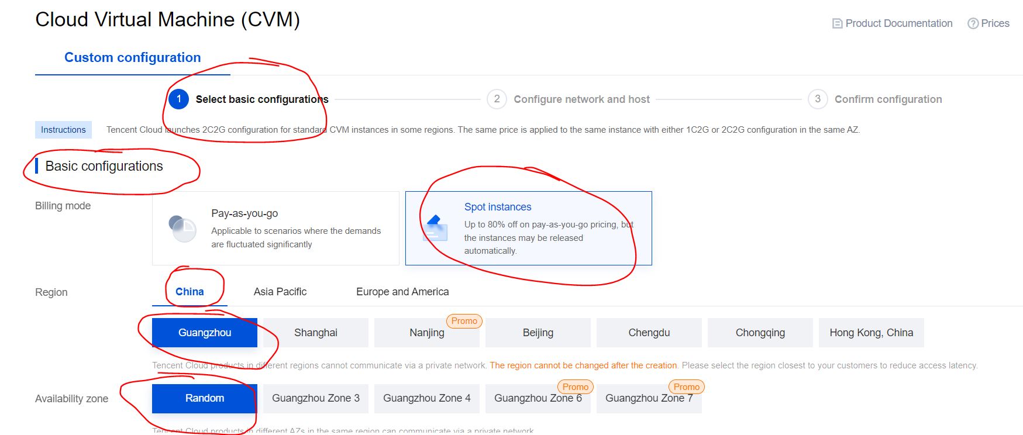Image resolution: width=1023 pixels, height=435 pixels.
Task: Click the step 3 circle icon
Action: [x=818, y=99]
